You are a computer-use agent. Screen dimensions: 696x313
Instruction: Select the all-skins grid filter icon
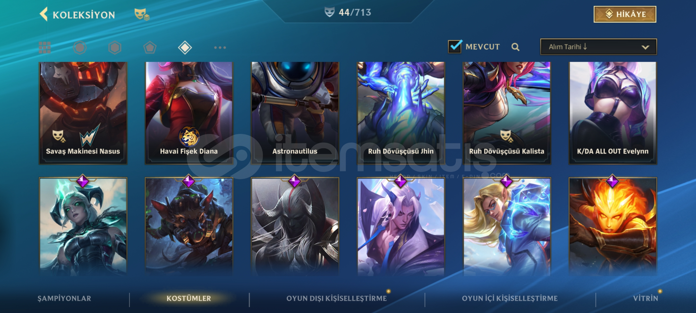(x=45, y=48)
